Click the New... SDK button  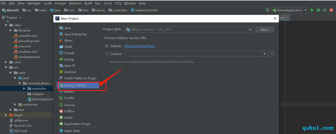(265, 29)
